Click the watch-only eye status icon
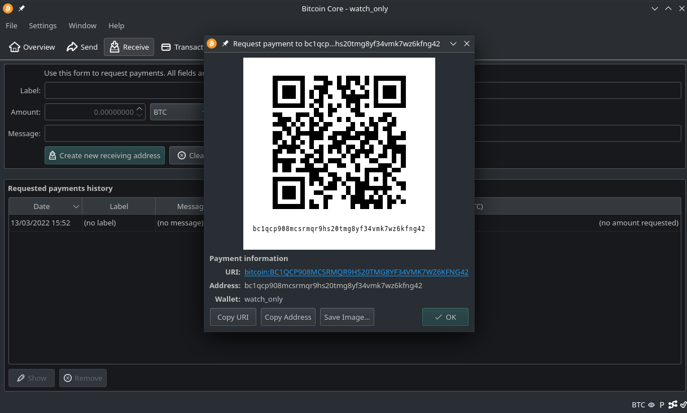This screenshot has height=413, width=687. [x=651, y=405]
